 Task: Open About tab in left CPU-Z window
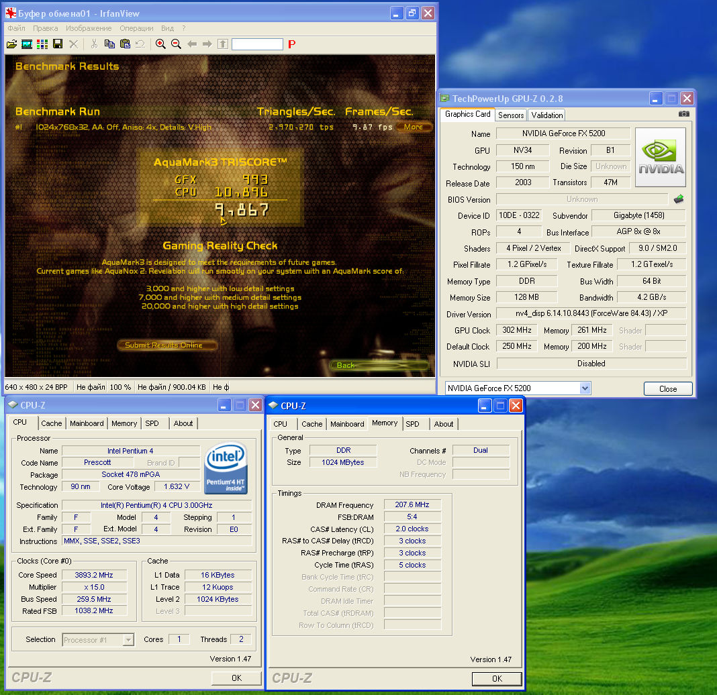coord(183,423)
